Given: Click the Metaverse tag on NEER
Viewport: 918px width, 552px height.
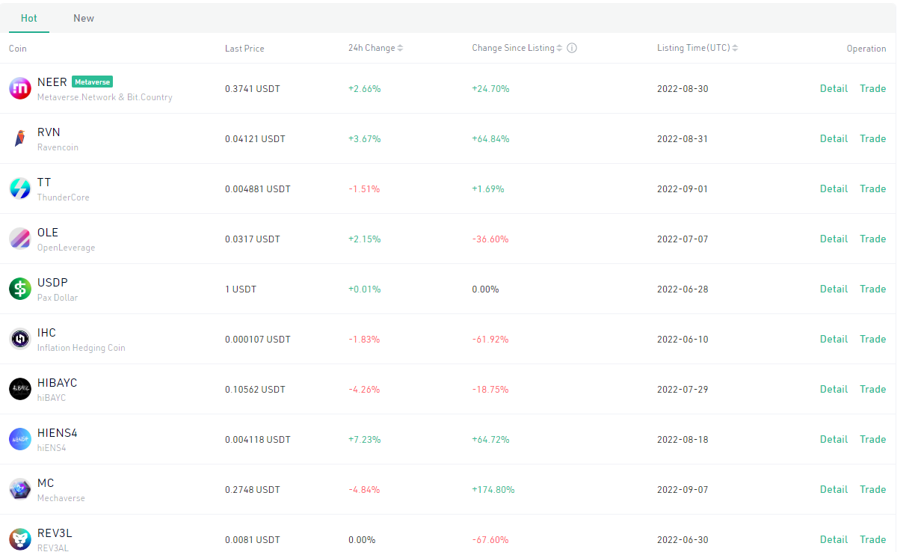Looking at the screenshot, I should click(x=93, y=82).
